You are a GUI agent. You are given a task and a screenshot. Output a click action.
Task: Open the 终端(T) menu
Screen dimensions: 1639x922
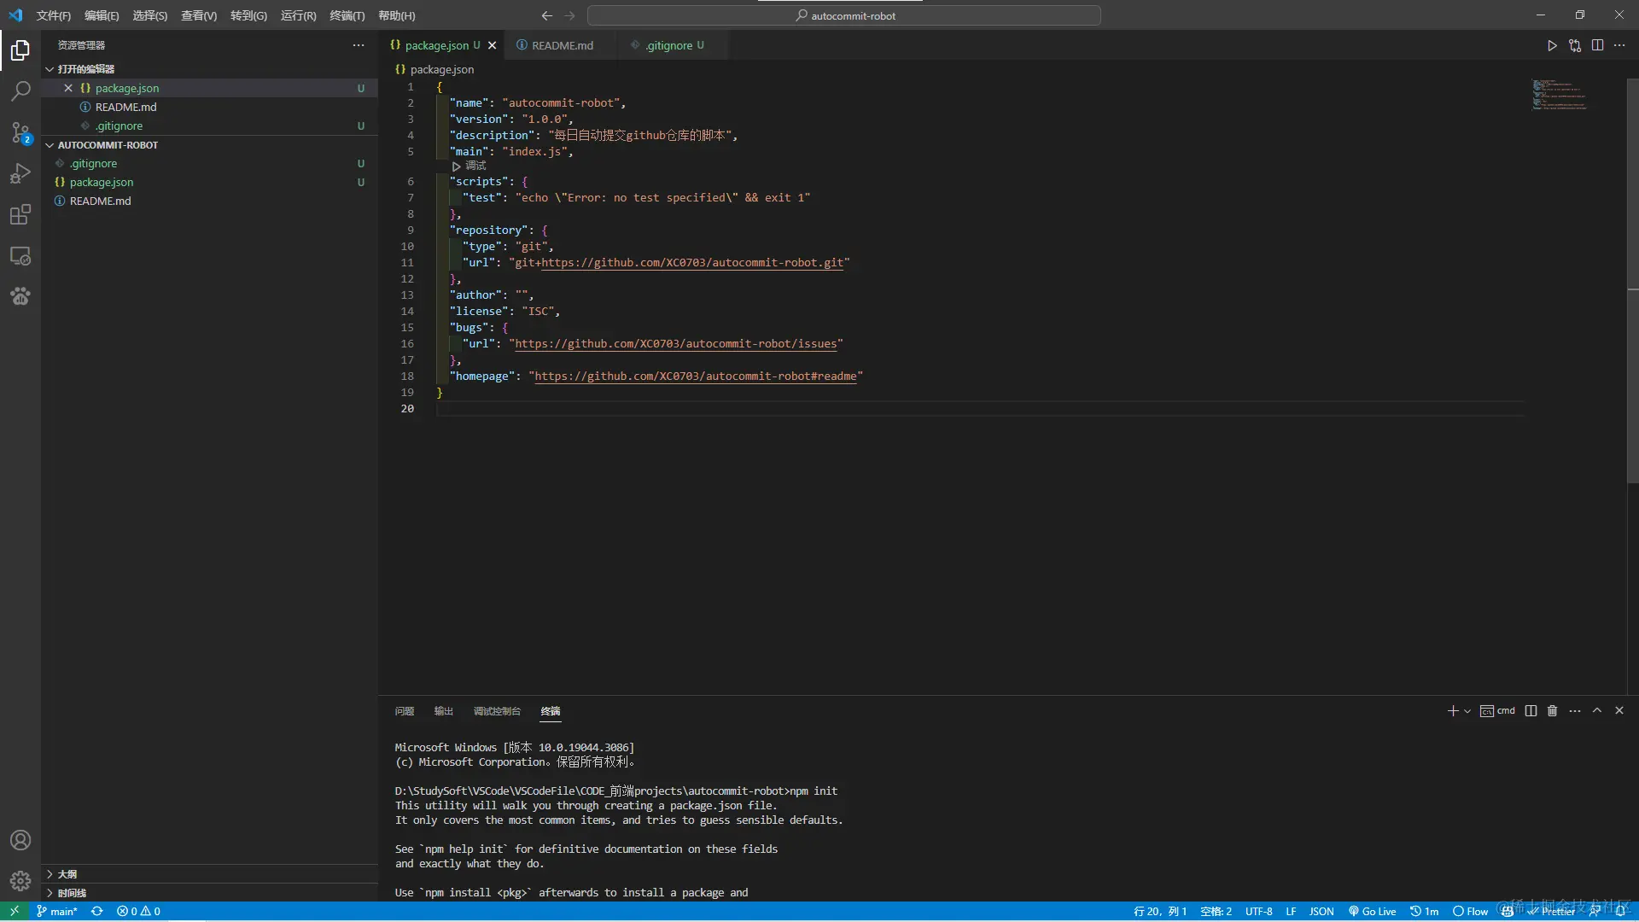pyautogui.click(x=347, y=15)
